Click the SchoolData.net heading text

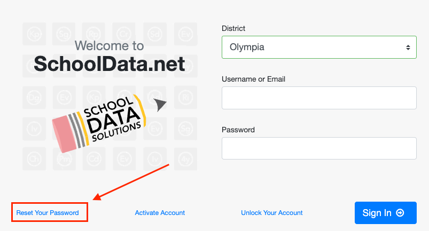[110, 64]
